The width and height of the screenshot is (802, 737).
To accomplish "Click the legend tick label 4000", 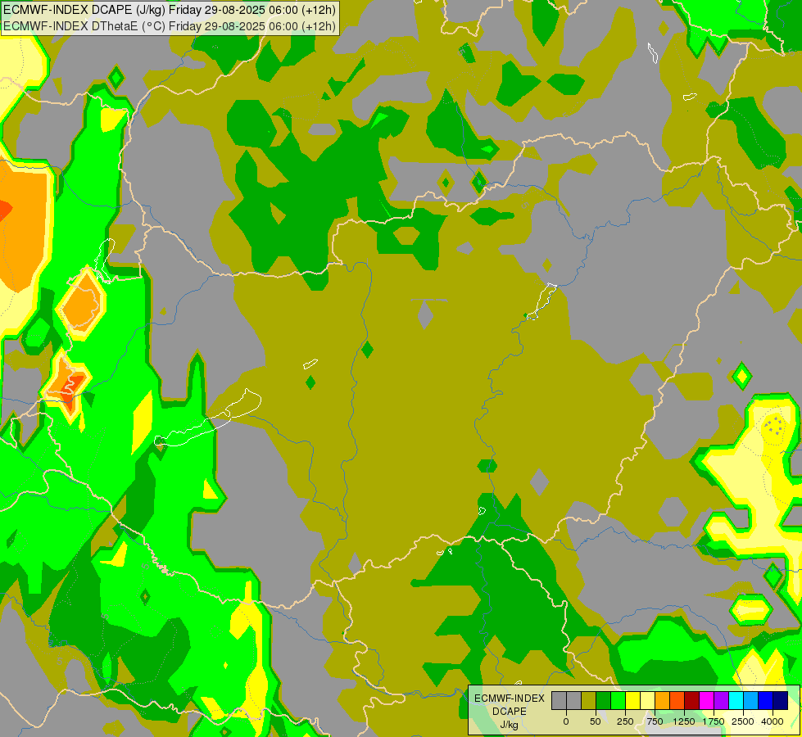I will coord(773,721).
